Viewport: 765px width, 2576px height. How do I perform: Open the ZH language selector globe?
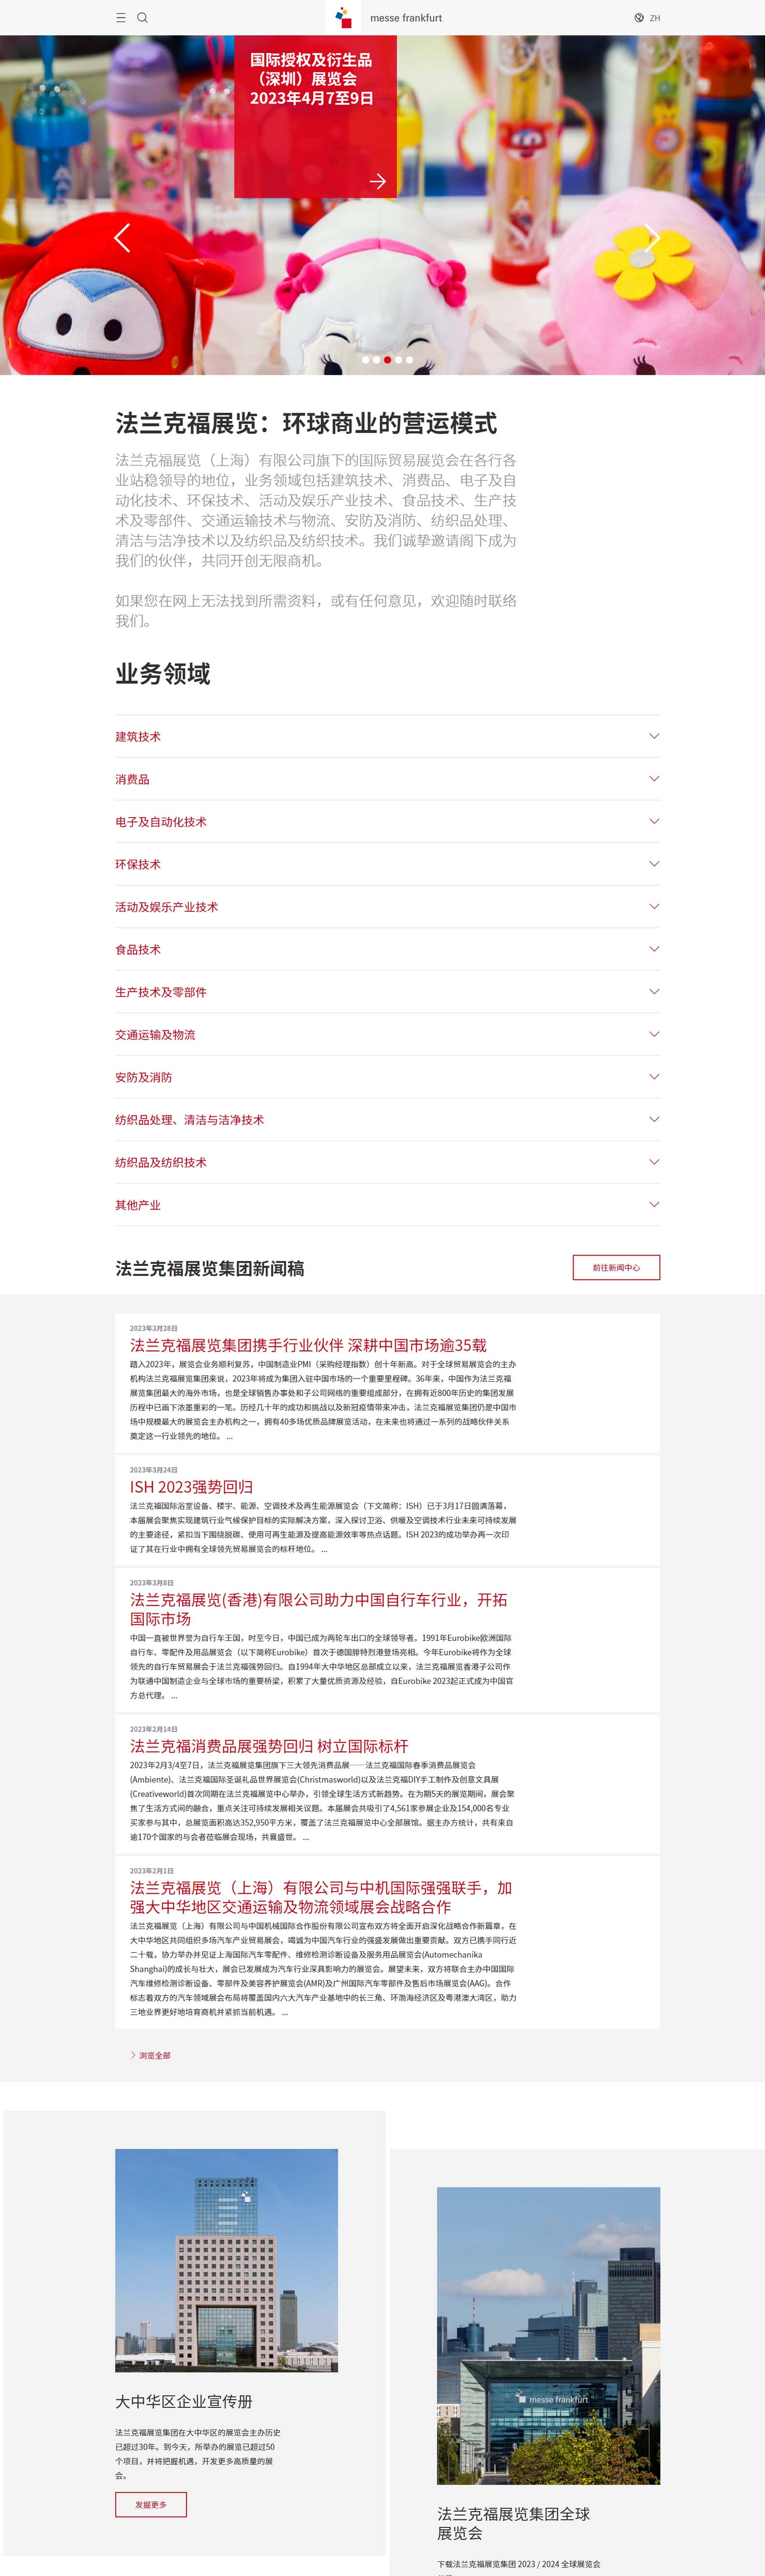[x=639, y=18]
